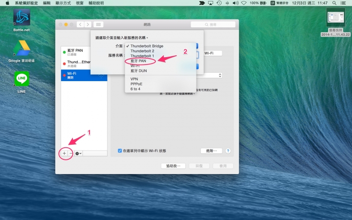Screen dimensions: 352x220
Task: Choose Thunderbolt 1 in interface list
Action: (x=160, y=56)
